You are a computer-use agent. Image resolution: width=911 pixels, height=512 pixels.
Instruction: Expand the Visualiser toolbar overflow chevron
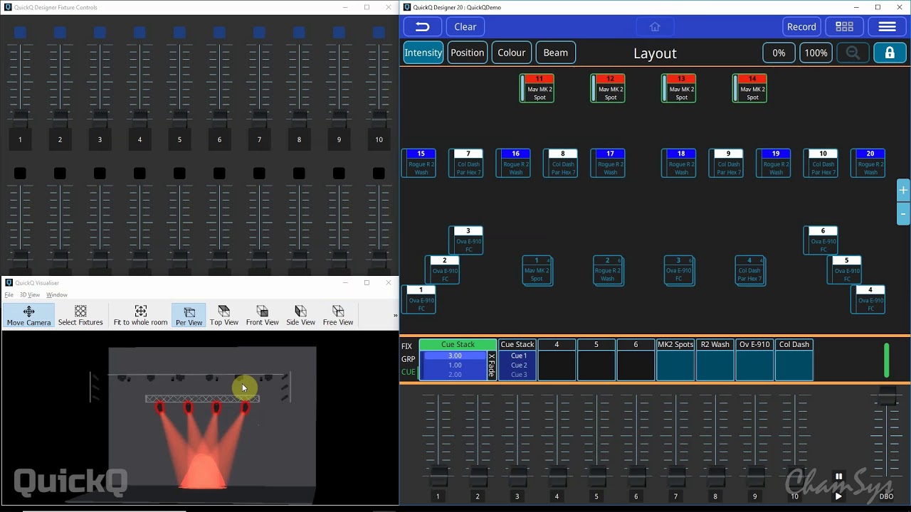pyautogui.click(x=395, y=316)
